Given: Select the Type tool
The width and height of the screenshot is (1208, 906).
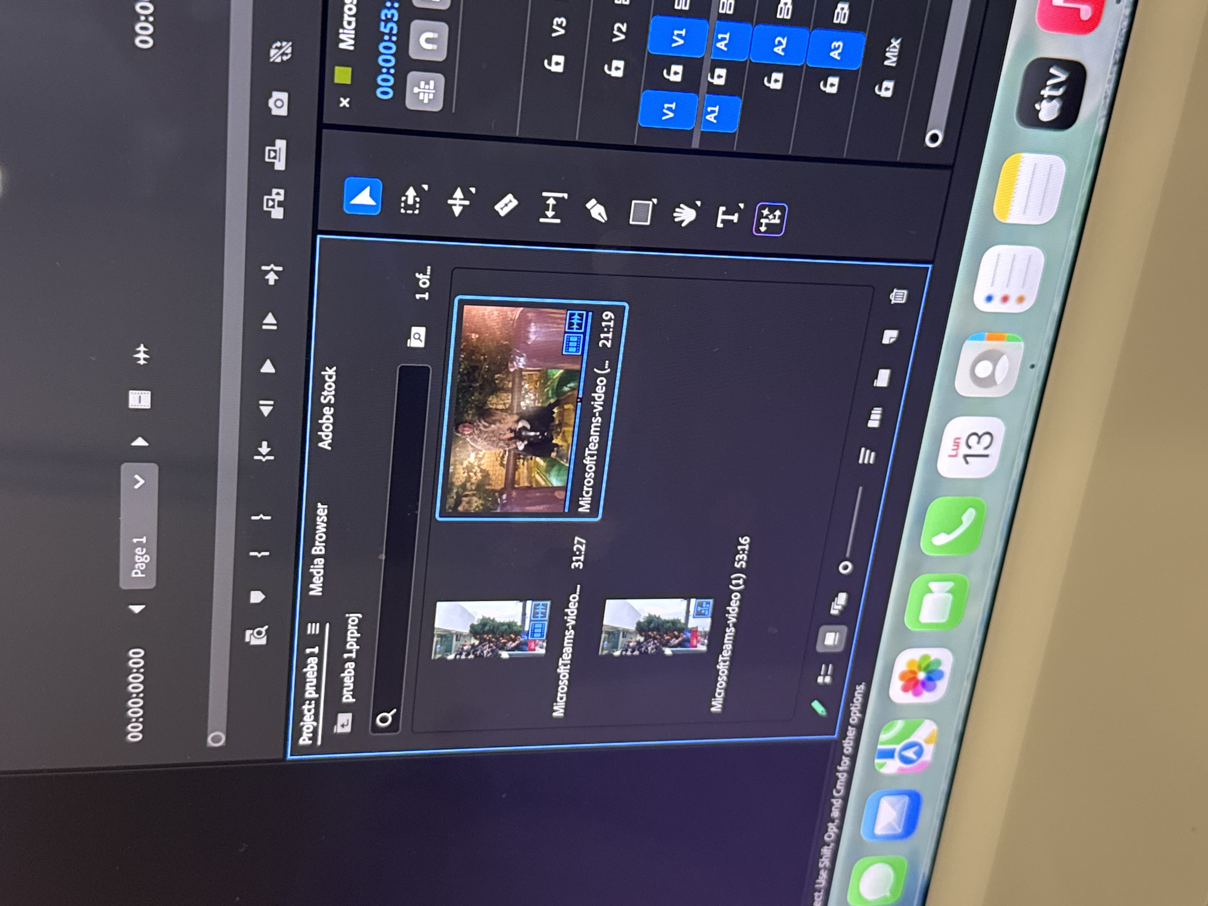Looking at the screenshot, I should (728, 216).
